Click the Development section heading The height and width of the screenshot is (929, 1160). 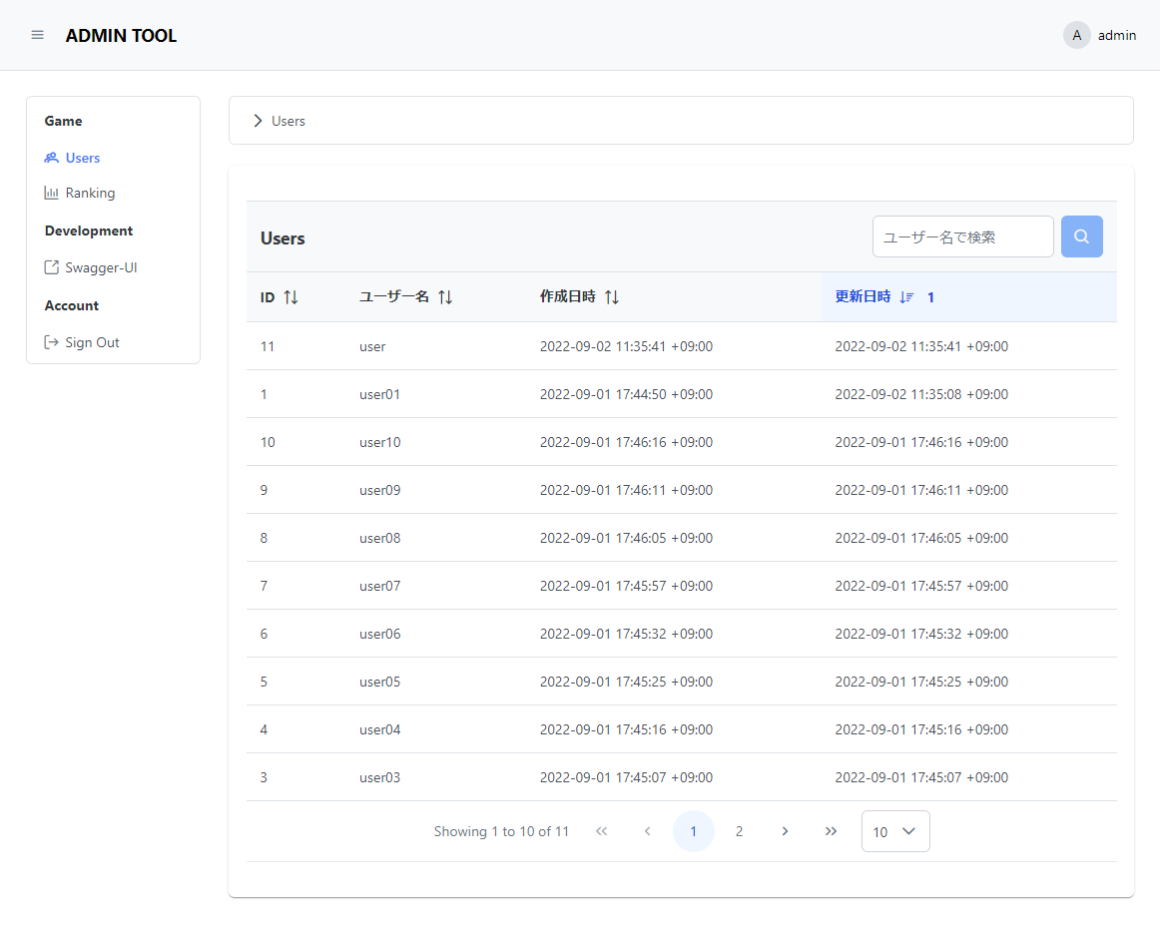pyautogui.click(x=89, y=231)
